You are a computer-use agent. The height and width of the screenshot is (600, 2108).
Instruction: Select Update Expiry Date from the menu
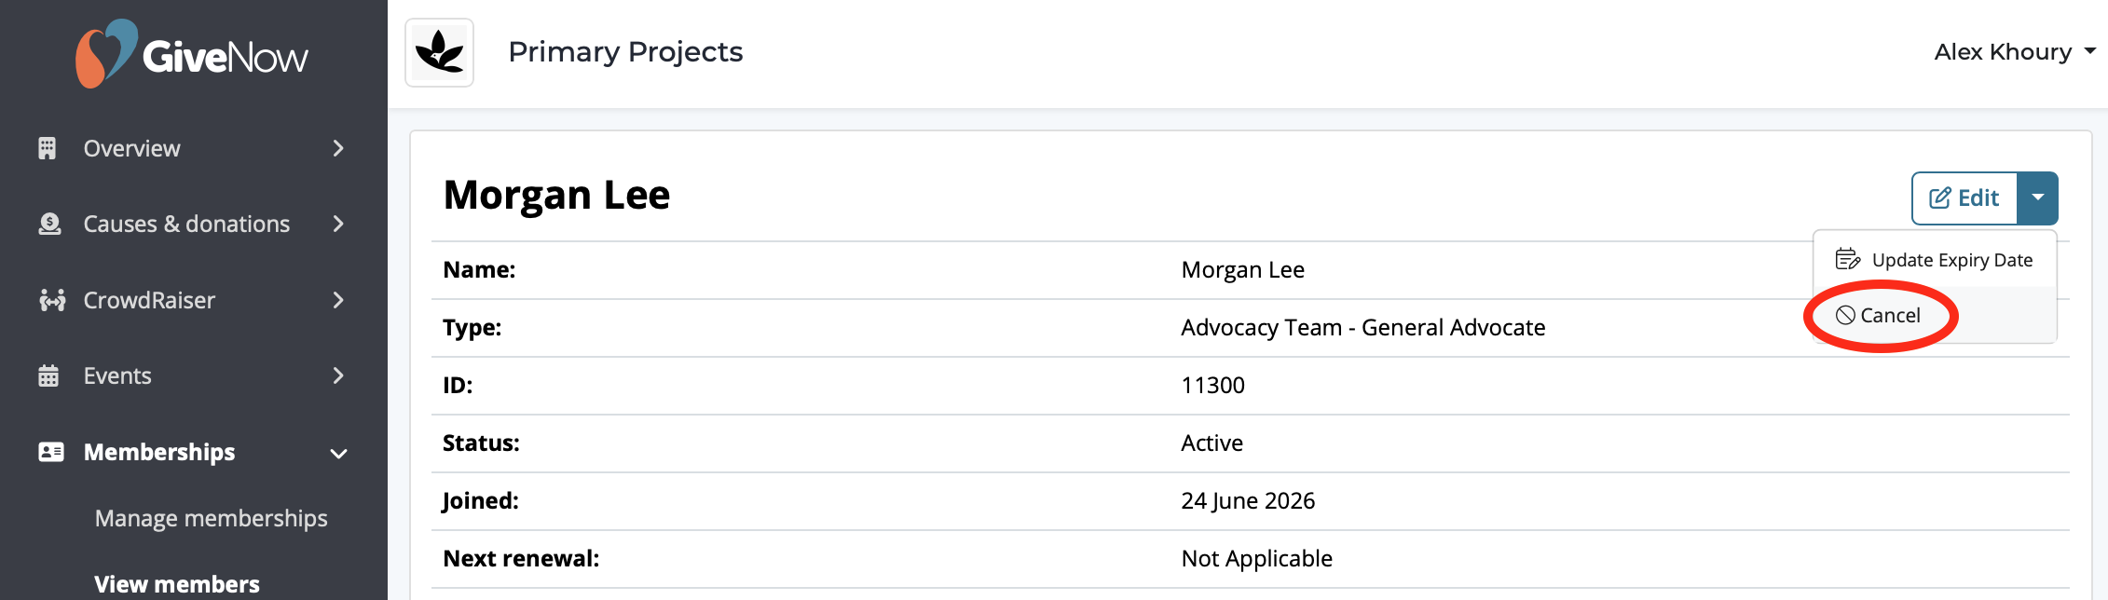[1935, 260]
